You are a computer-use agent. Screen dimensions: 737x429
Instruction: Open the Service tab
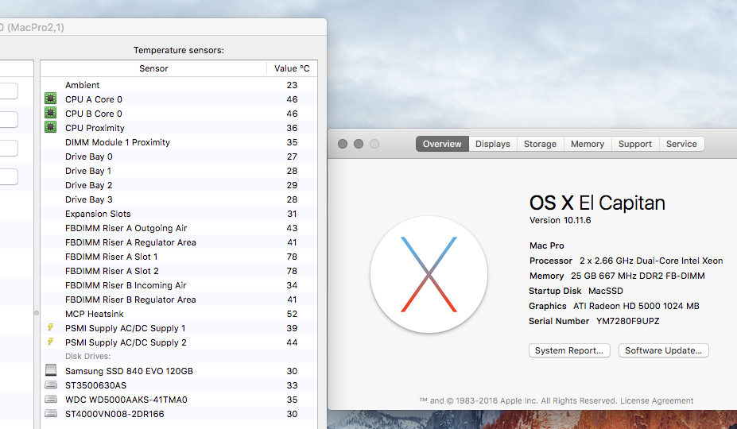[x=681, y=144]
